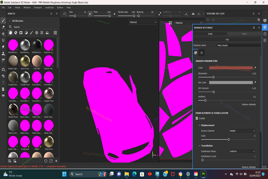
Task: Toggle Size pen pressure button
Action: click(90, 14)
